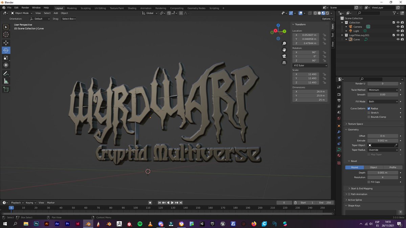Switch perspective/orthographic grid icon
Screen dimensions: 406x228
click(284, 62)
